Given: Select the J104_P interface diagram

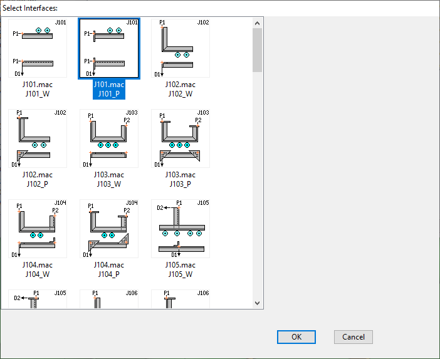Looking at the screenshot, I should pos(109,229).
